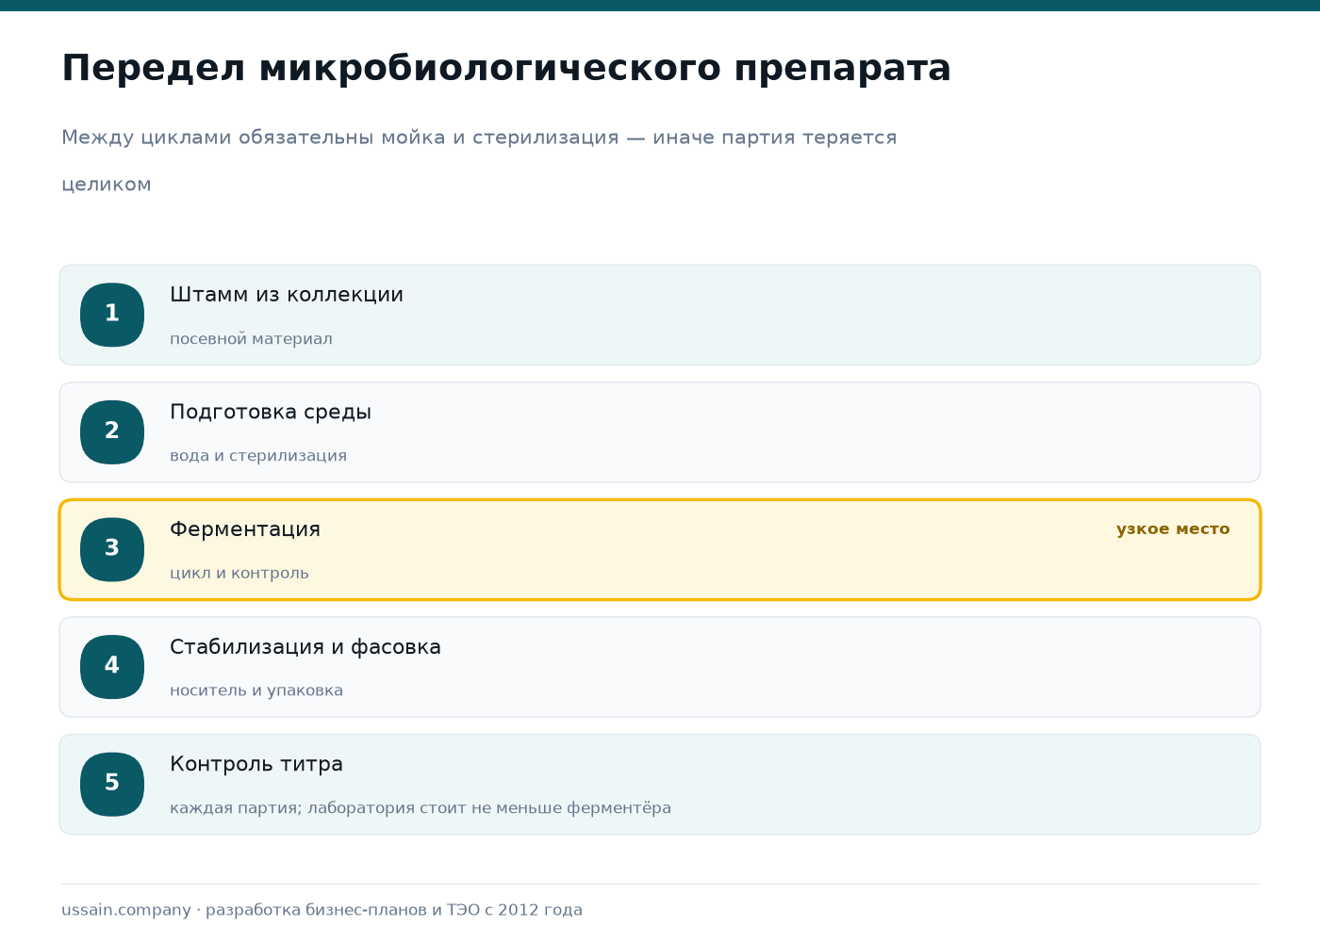Viewport: 1320px width, 942px height.
Task: Select the "Контроль титра" step title
Action: pos(256,764)
